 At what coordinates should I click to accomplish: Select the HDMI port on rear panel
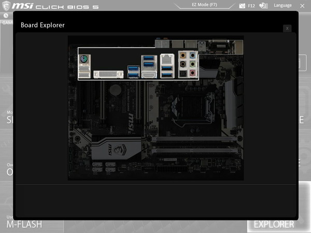149,75
